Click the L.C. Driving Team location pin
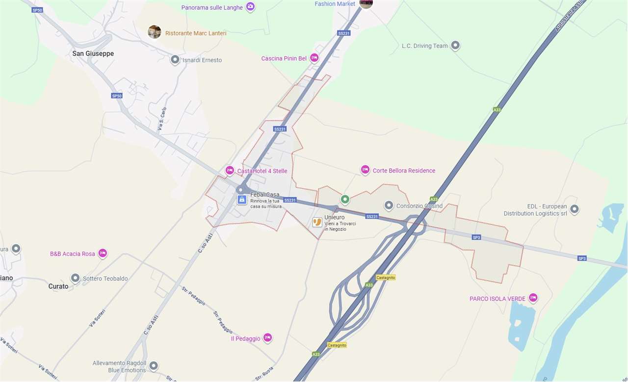The height and width of the screenshot is (382, 628). point(455,45)
